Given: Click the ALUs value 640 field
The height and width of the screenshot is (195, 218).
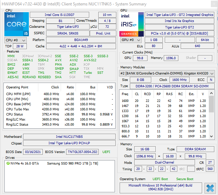Looking at the screenshot, I should (x=197, y=46).
